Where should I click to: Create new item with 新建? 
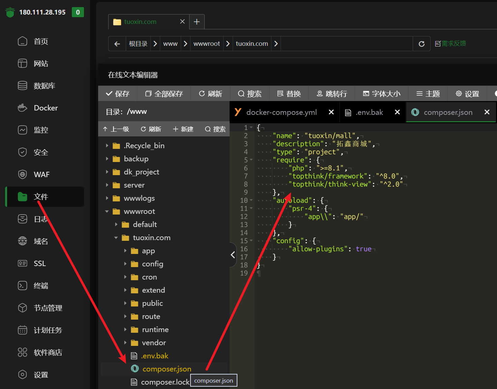(x=183, y=129)
